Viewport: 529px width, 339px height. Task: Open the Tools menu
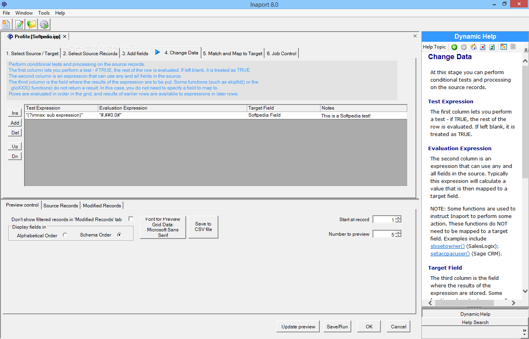44,13
